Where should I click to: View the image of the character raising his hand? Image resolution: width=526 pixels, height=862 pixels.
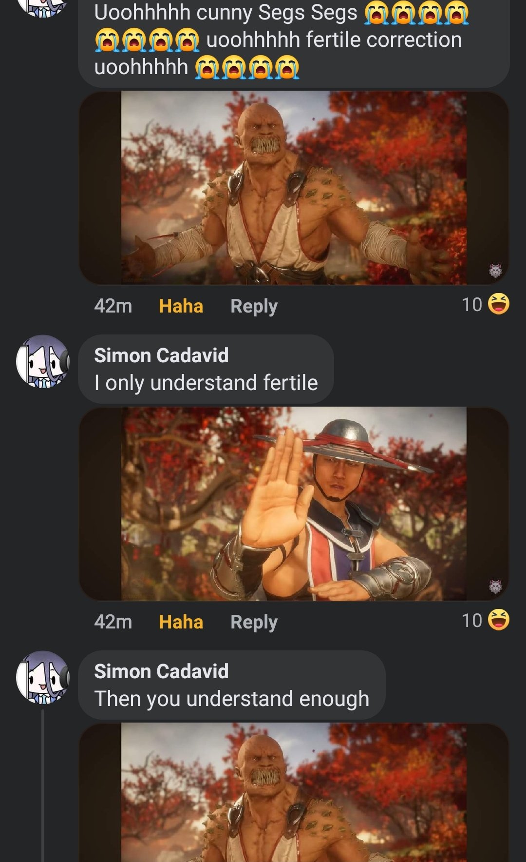pos(294,504)
